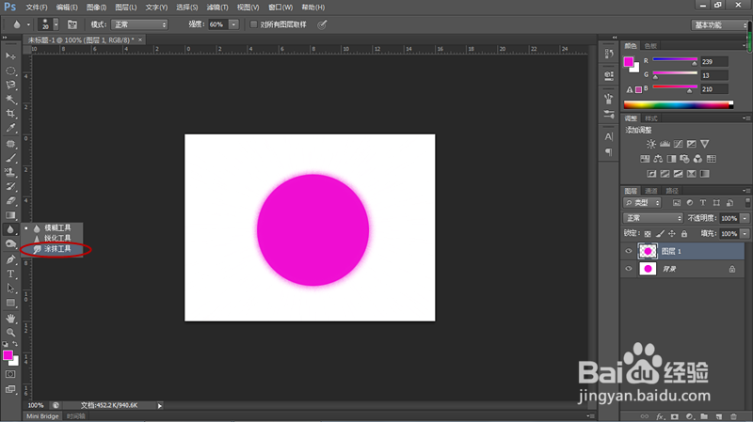Open the 图层(L) menu
Viewport: 753px width, 422px height.
pyautogui.click(x=126, y=8)
